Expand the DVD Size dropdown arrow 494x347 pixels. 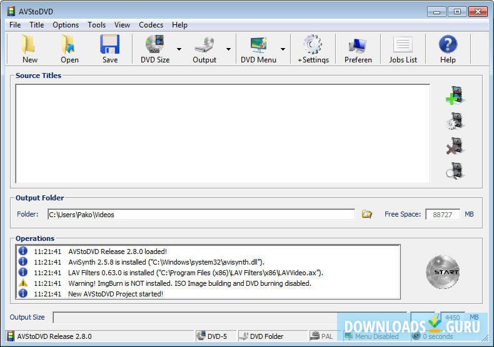pos(179,49)
